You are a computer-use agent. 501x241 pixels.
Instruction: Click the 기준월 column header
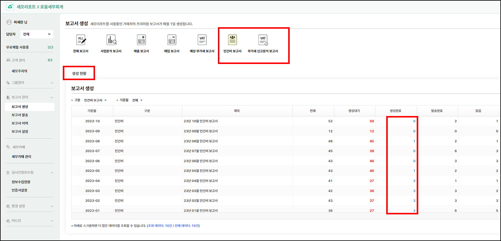92,111
